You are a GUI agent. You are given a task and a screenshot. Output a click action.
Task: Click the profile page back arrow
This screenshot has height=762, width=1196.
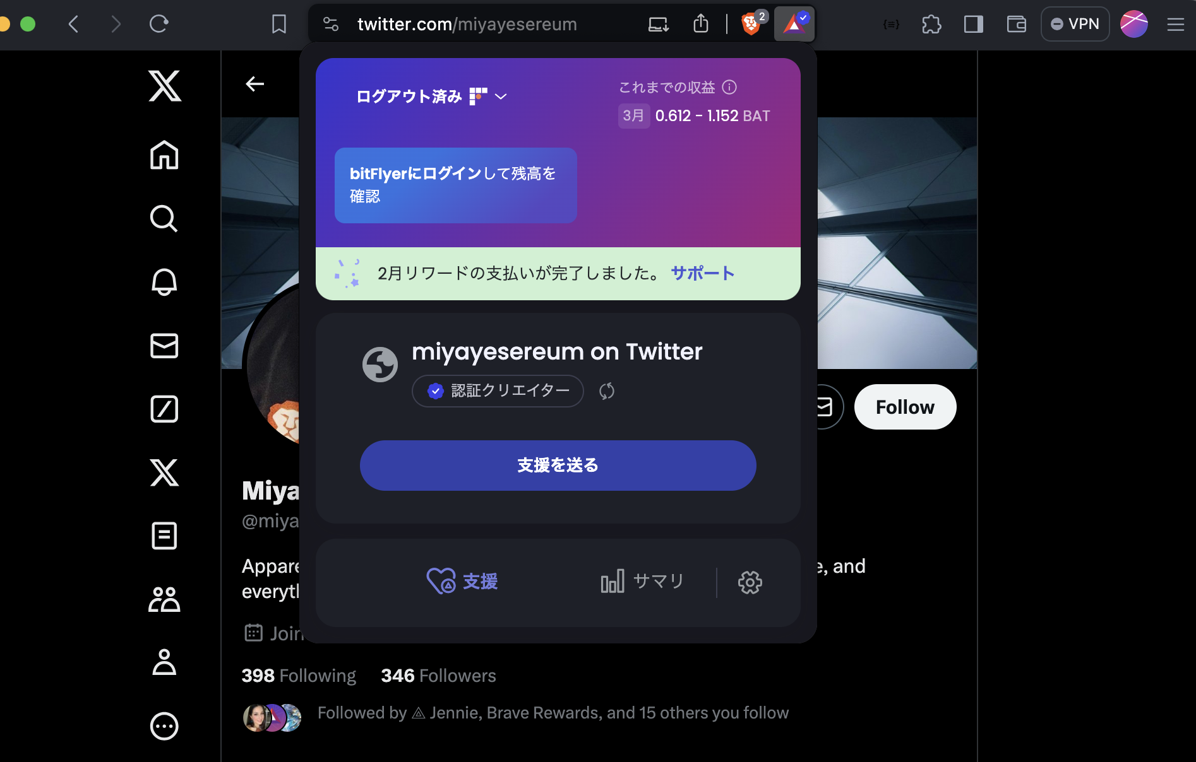[255, 84]
